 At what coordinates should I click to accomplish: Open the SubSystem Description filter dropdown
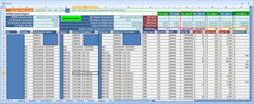pyautogui.click(x=141, y=32)
